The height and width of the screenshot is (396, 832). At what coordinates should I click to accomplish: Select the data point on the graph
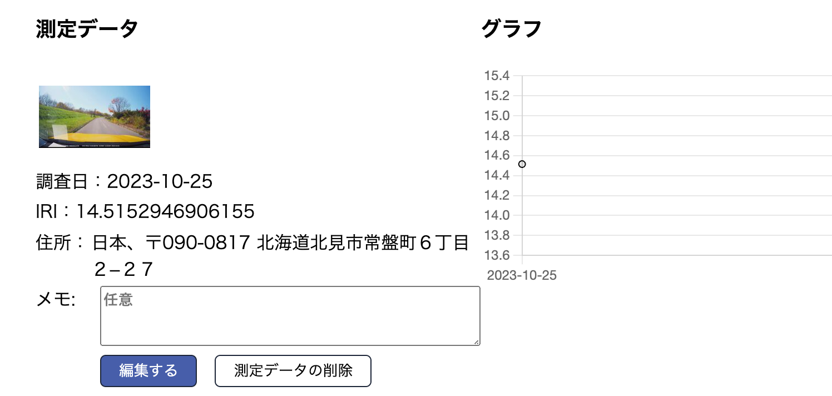click(x=522, y=164)
